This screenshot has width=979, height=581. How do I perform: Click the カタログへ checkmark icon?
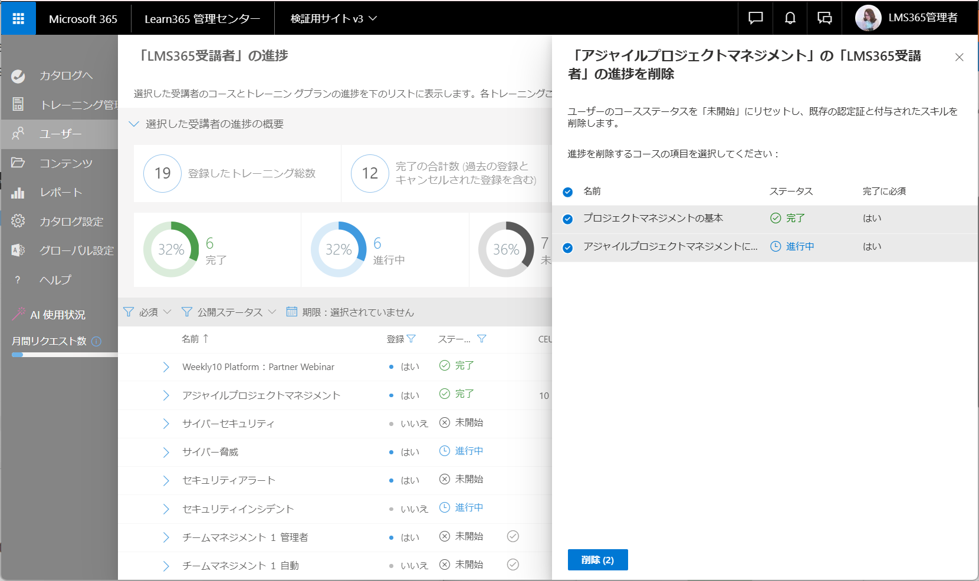(x=18, y=76)
